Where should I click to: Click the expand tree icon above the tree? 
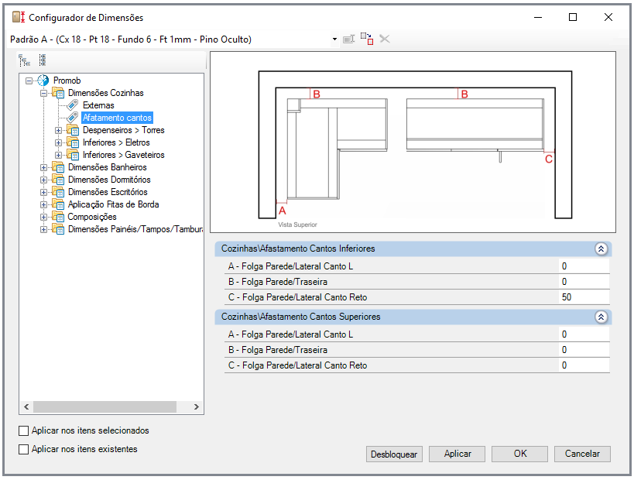tap(25, 60)
